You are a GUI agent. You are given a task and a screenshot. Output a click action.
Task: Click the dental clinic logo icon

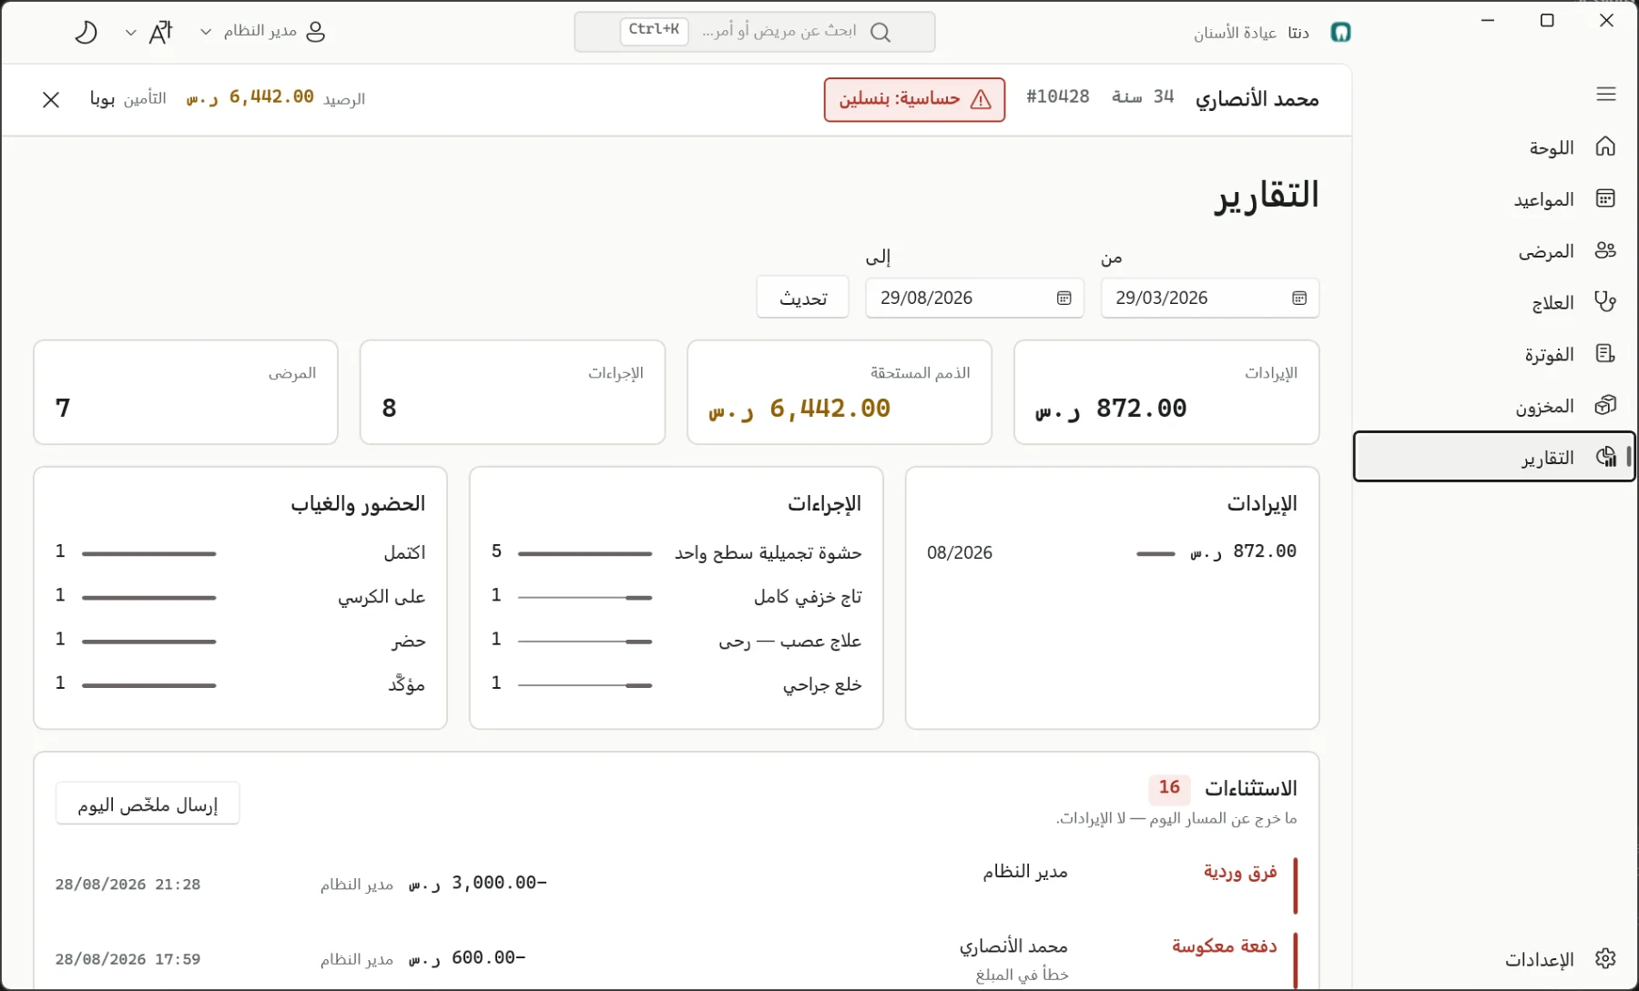pyautogui.click(x=1340, y=33)
